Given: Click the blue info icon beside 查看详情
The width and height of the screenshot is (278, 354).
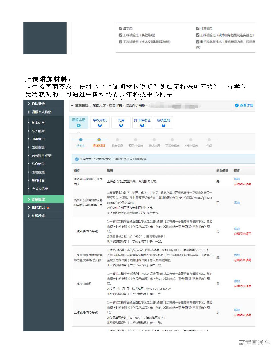Looking at the screenshot, I should (236, 106).
